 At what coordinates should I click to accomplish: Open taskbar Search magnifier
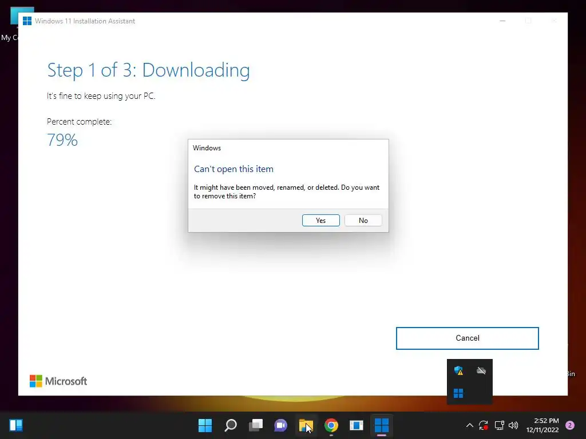230,425
